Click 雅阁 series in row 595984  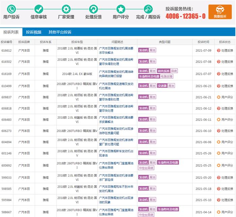[x=46, y=200]
